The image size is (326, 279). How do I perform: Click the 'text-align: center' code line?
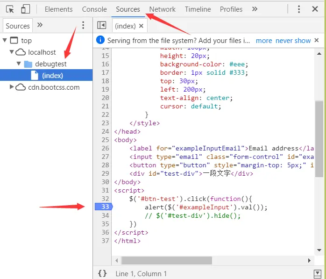[x=196, y=98]
